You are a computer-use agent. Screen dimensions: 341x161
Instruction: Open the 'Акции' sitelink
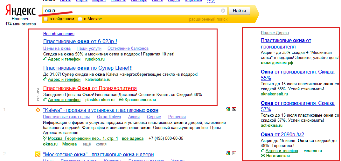pos(134,117)
